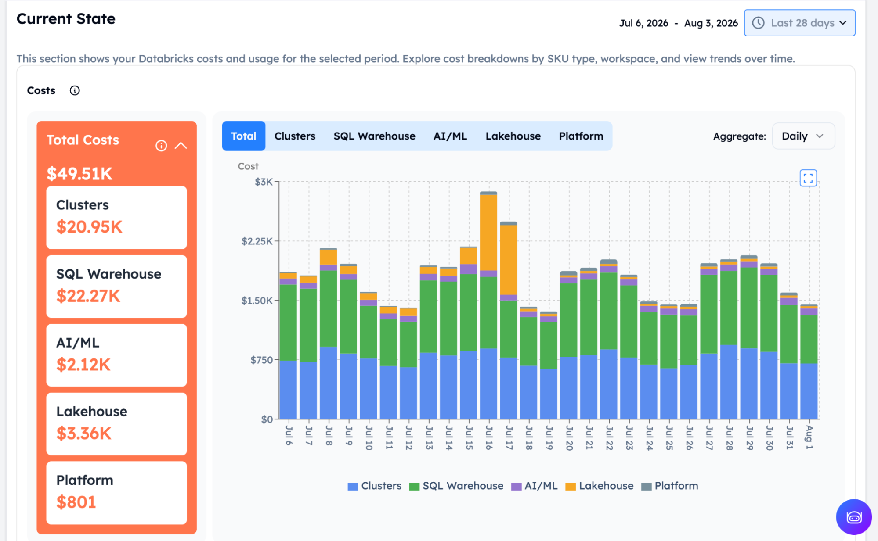This screenshot has height=541, width=878.
Task: Switch to the Clusters tab
Action: coord(295,136)
